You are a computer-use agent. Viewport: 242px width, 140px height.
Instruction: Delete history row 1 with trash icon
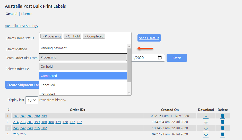pyautogui.click(x=222, y=116)
